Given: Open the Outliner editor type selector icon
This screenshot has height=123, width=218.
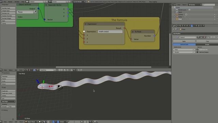Looking at the screenshot, I should click(x=174, y=4).
